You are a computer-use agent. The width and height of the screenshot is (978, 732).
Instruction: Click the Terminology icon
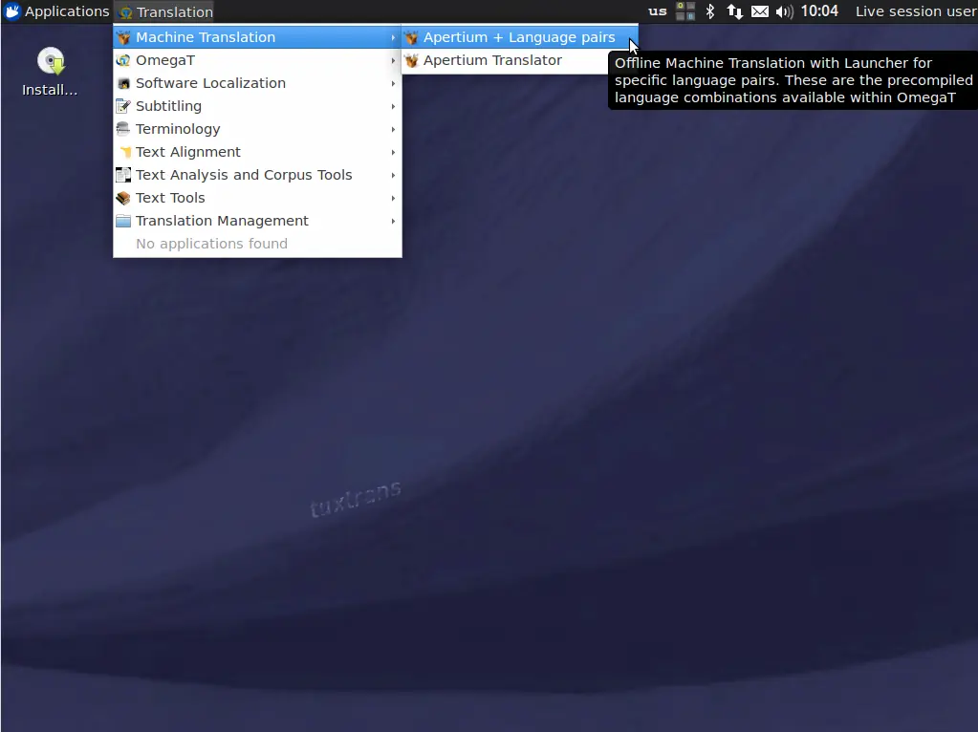point(123,129)
